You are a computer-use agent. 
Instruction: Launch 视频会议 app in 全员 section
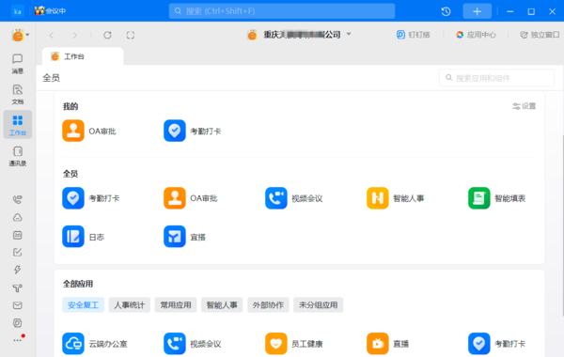pyautogui.click(x=275, y=198)
